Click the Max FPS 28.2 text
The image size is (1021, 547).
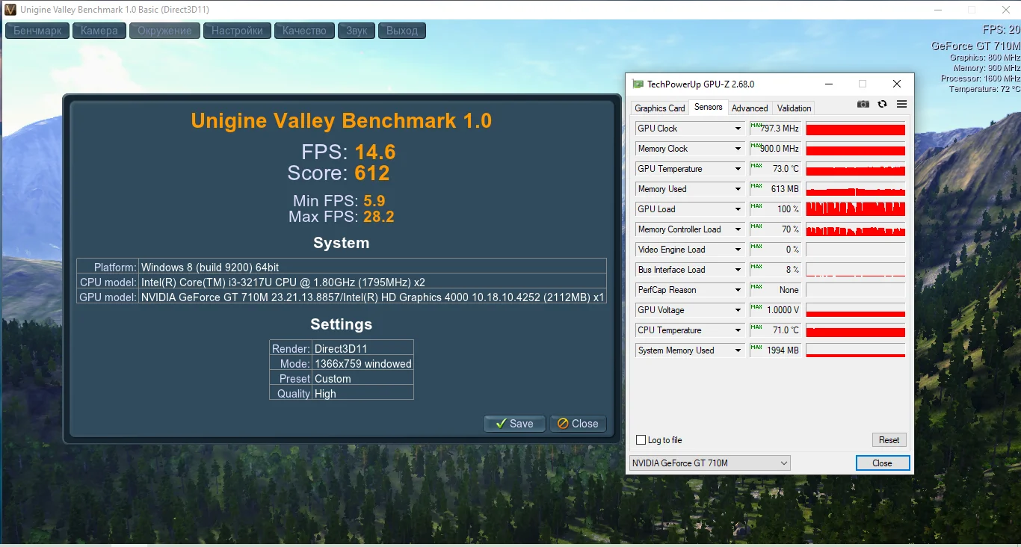coord(342,217)
